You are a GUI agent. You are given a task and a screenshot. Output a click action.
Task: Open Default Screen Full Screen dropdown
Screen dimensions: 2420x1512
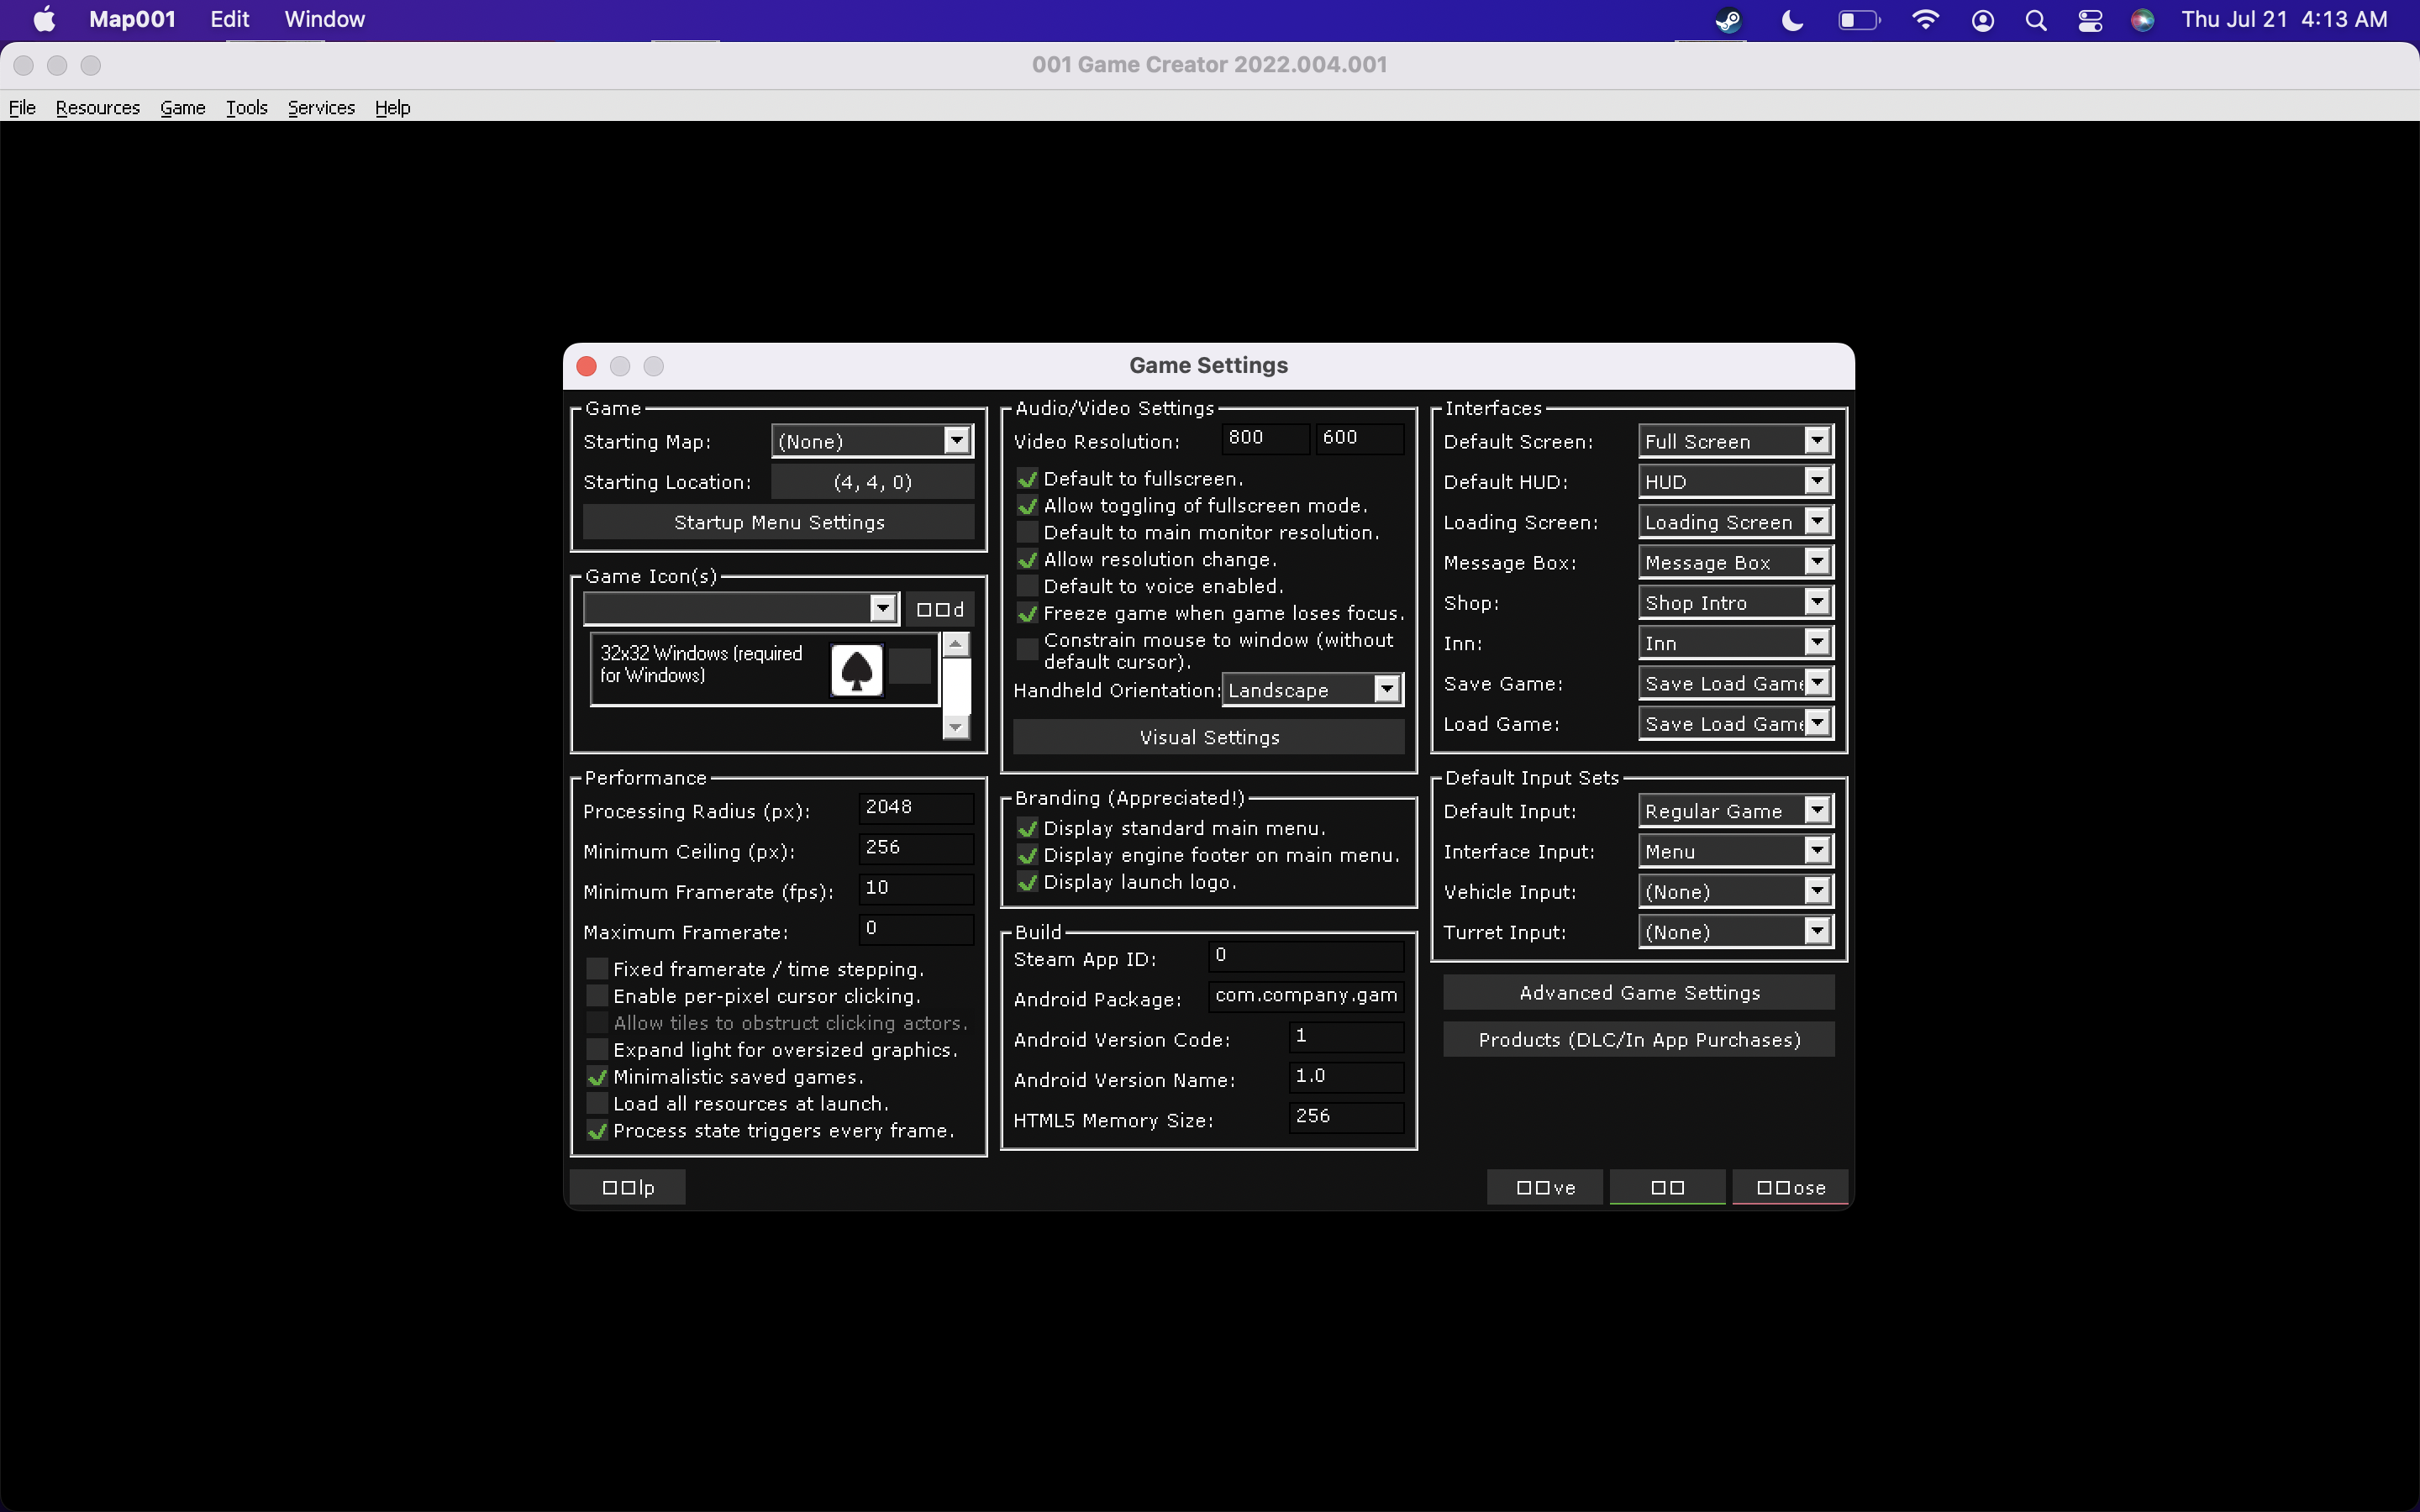pos(1735,441)
